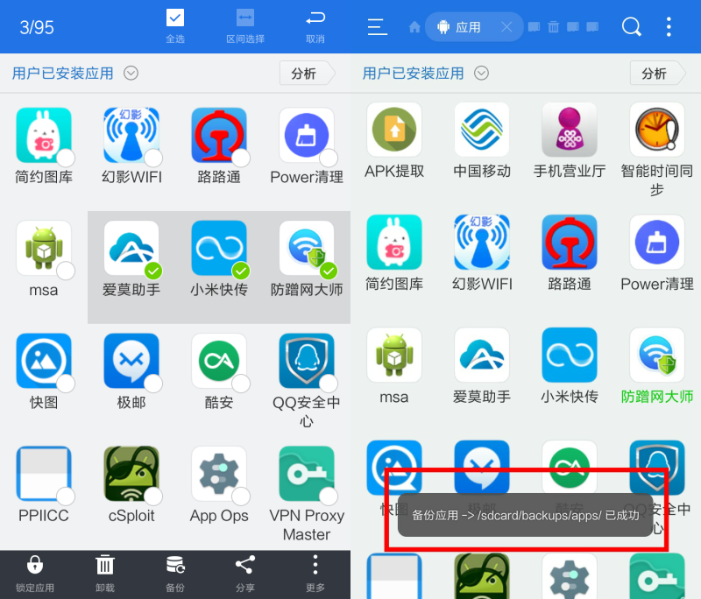Uncheck the green tick on 小米快传
Screen dimensions: 701x599
[241, 271]
